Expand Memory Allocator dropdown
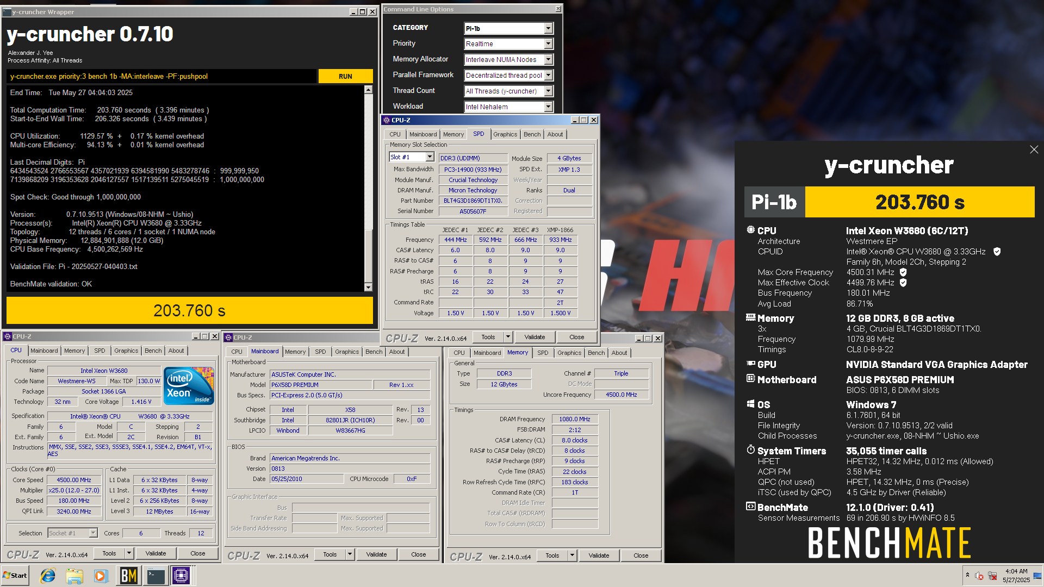The width and height of the screenshot is (1044, 587). point(548,60)
